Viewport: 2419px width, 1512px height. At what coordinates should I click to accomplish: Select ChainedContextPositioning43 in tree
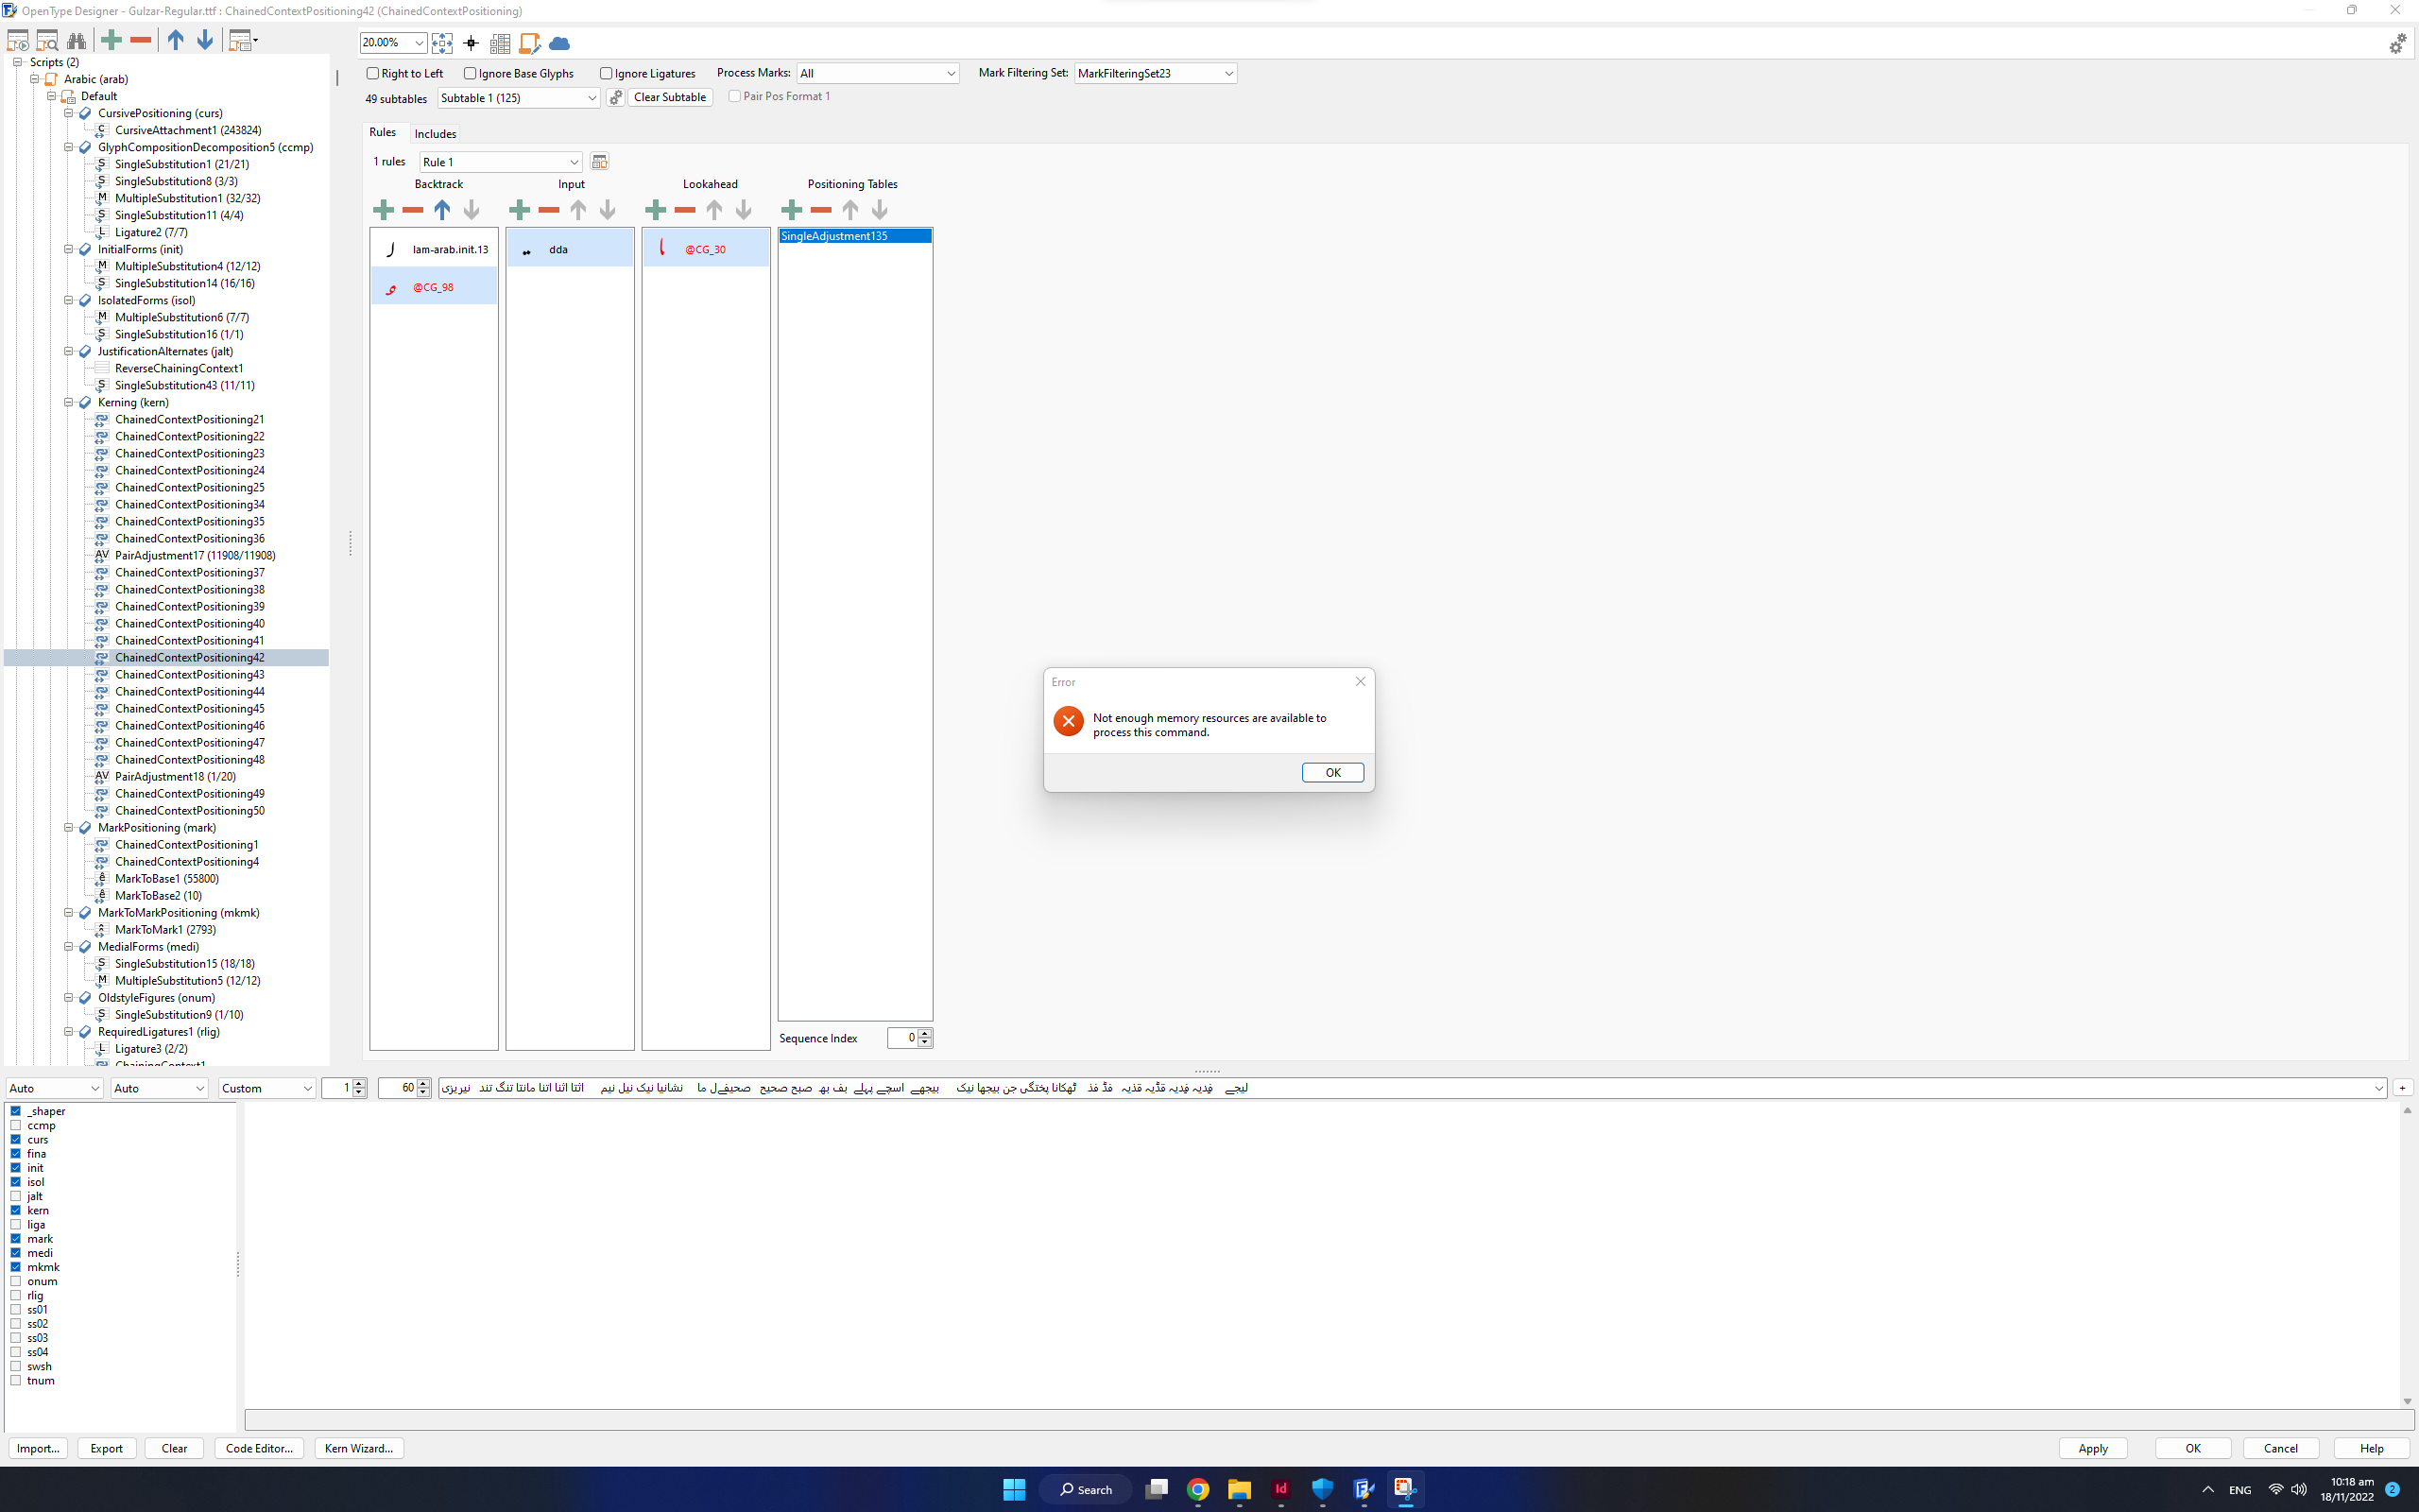190,674
